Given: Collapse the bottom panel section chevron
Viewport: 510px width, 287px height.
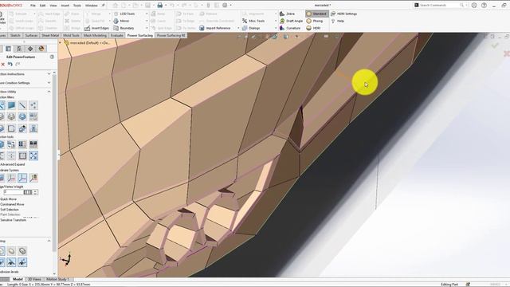Looking at the screenshot, I should click(x=49, y=241).
